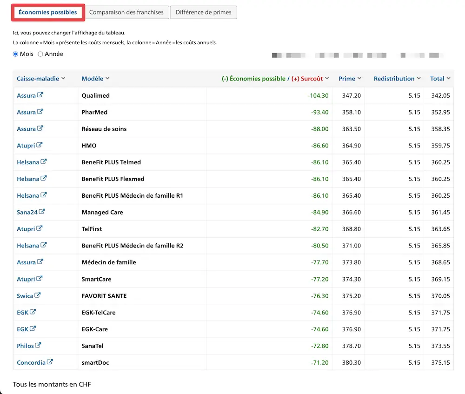The height and width of the screenshot is (394, 465).
Task: Open external link icon in TelFirst row
Action: [39, 228]
